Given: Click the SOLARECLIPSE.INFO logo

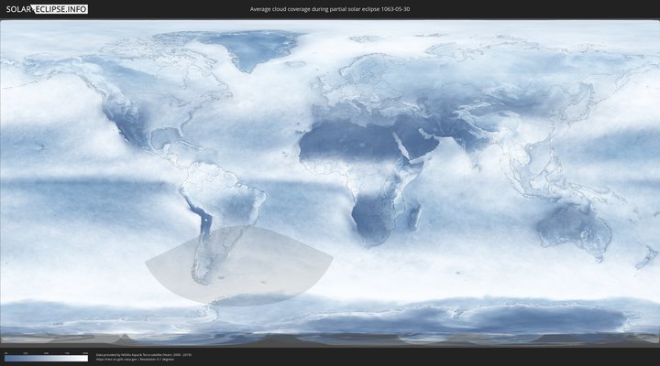Looking at the screenshot, I should 48,9.
